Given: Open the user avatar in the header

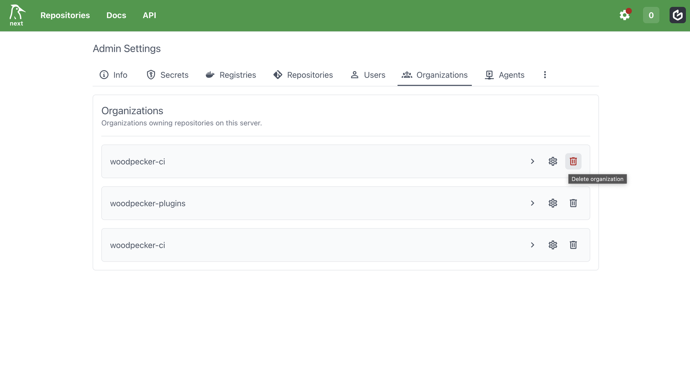Looking at the screenshot, I should coord(677,15).
